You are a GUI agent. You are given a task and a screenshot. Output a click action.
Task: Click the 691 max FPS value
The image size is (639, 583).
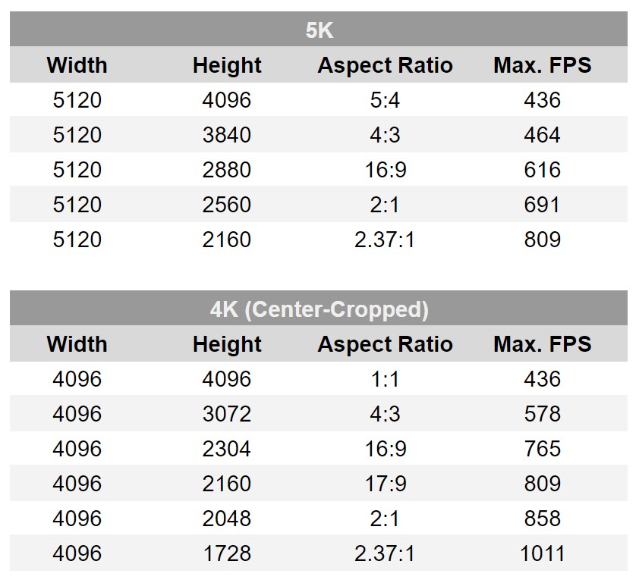click(x=543, y=205)
